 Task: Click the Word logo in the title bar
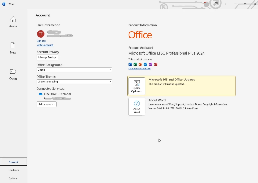3,4
